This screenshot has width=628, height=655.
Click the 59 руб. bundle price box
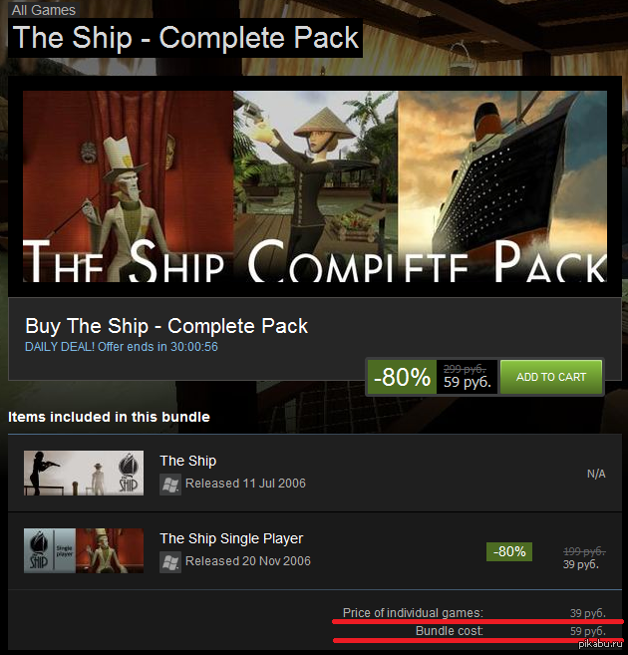click(467, 377)
